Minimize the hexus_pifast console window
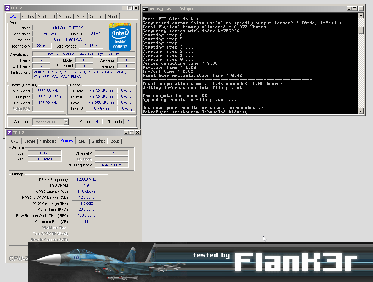 349,9
